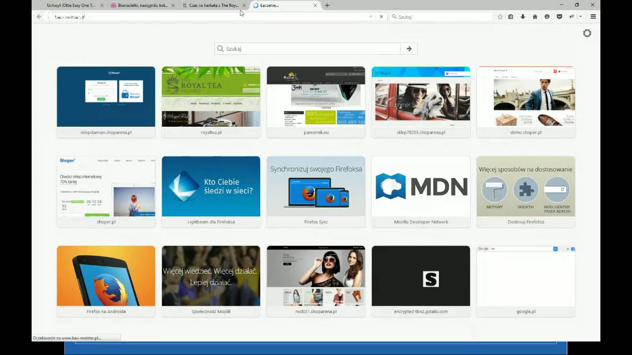
Task: Click Mozilla Developer Network caption text
Action: [x=421, y=222]
